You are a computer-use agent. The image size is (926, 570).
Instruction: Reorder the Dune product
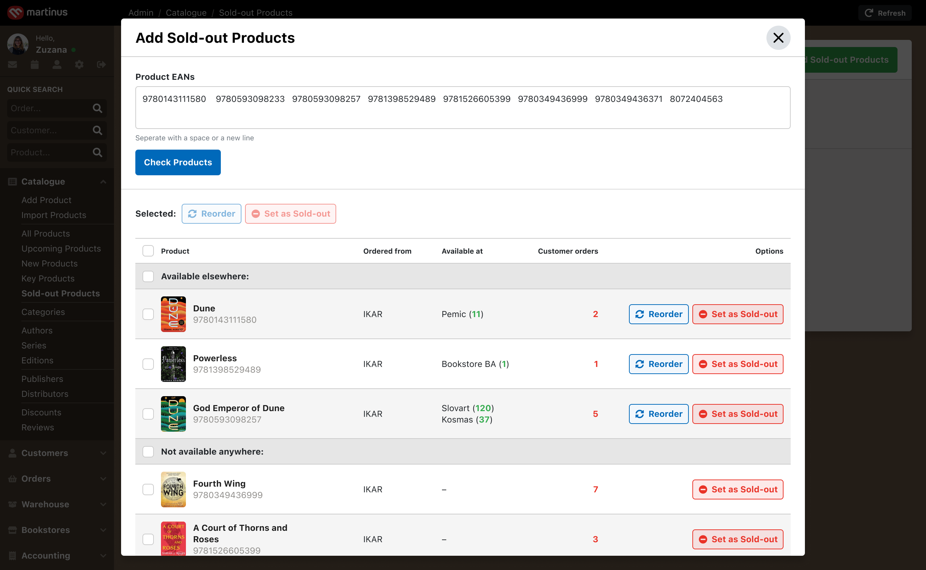click(659, 314)
